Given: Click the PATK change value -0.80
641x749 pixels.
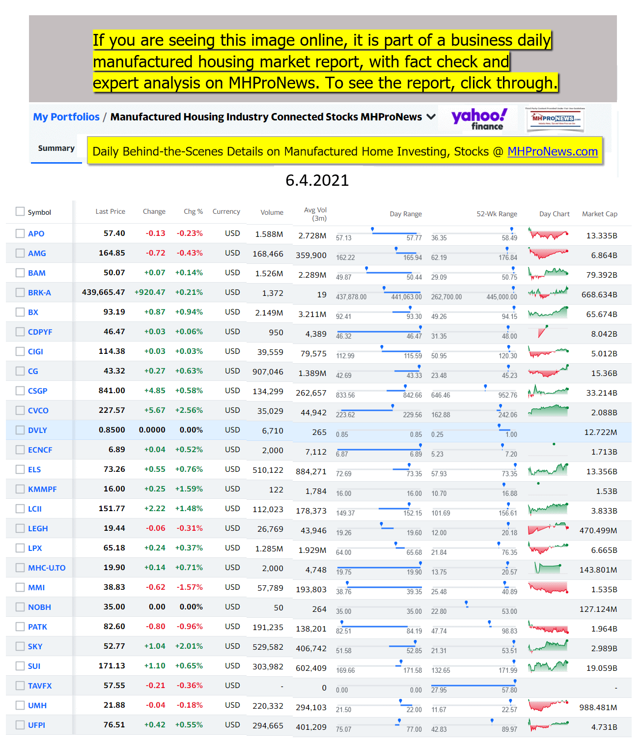Looking at the screenshot, I should (x=155, y=627).
